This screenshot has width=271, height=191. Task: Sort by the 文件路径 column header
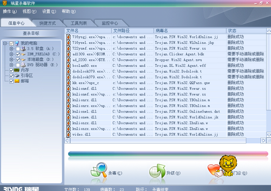(132, 31)
